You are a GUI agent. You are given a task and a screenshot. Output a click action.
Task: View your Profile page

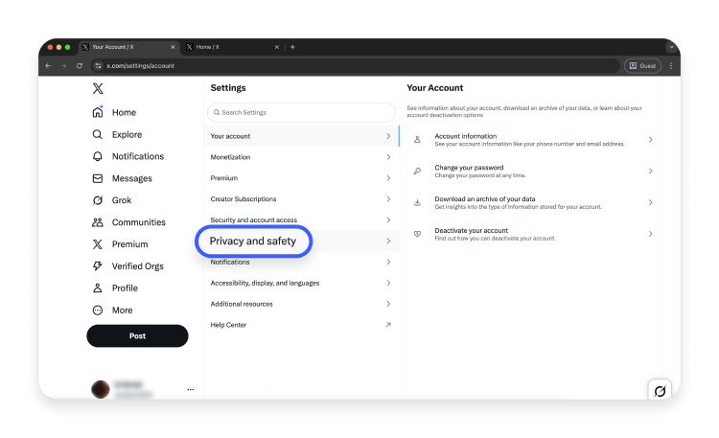point(115,288)
